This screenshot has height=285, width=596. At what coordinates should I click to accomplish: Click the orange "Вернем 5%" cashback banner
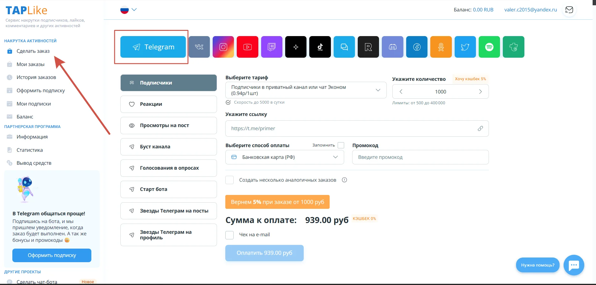point(277,202)
